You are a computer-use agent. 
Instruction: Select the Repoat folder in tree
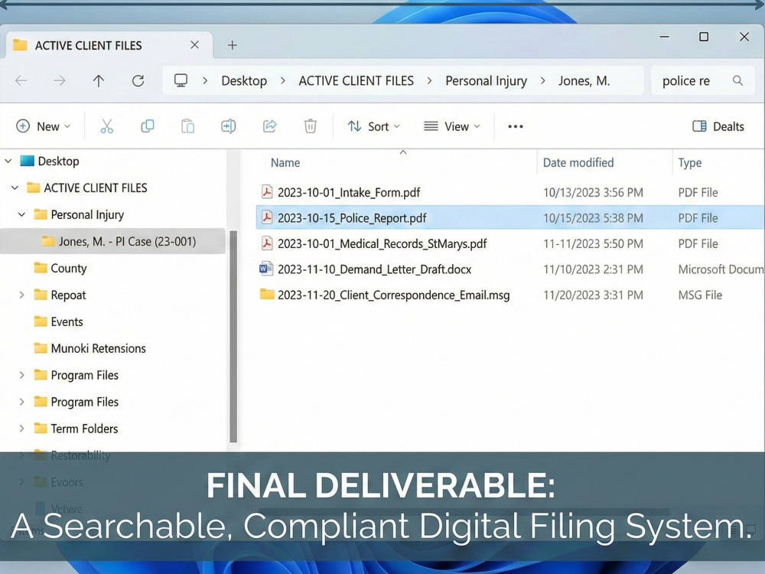coord(68,295)
